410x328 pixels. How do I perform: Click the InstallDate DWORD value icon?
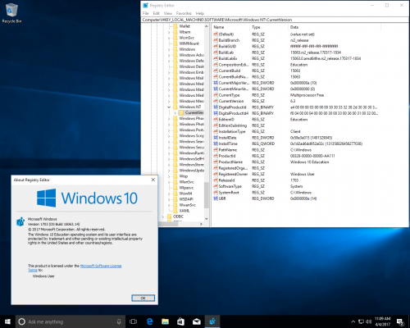pos(216,138)
